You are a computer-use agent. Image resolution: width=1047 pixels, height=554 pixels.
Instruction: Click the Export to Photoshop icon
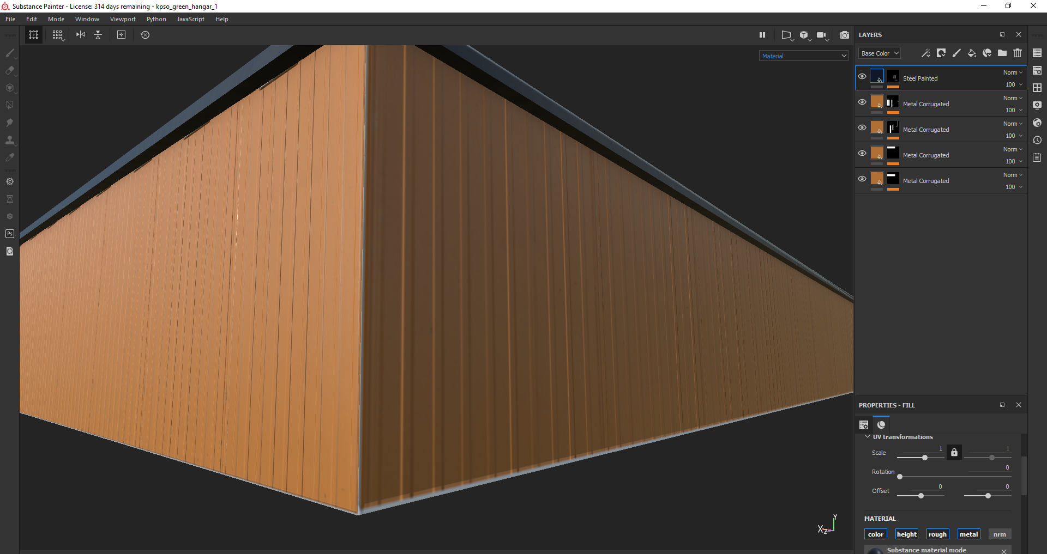pyautogui.click(x=10, y=234)
